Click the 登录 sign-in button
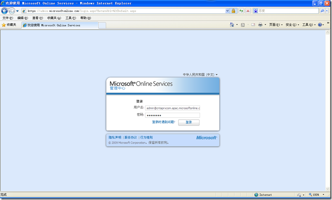This screenshot has height=200, width=332. (189, 123)
